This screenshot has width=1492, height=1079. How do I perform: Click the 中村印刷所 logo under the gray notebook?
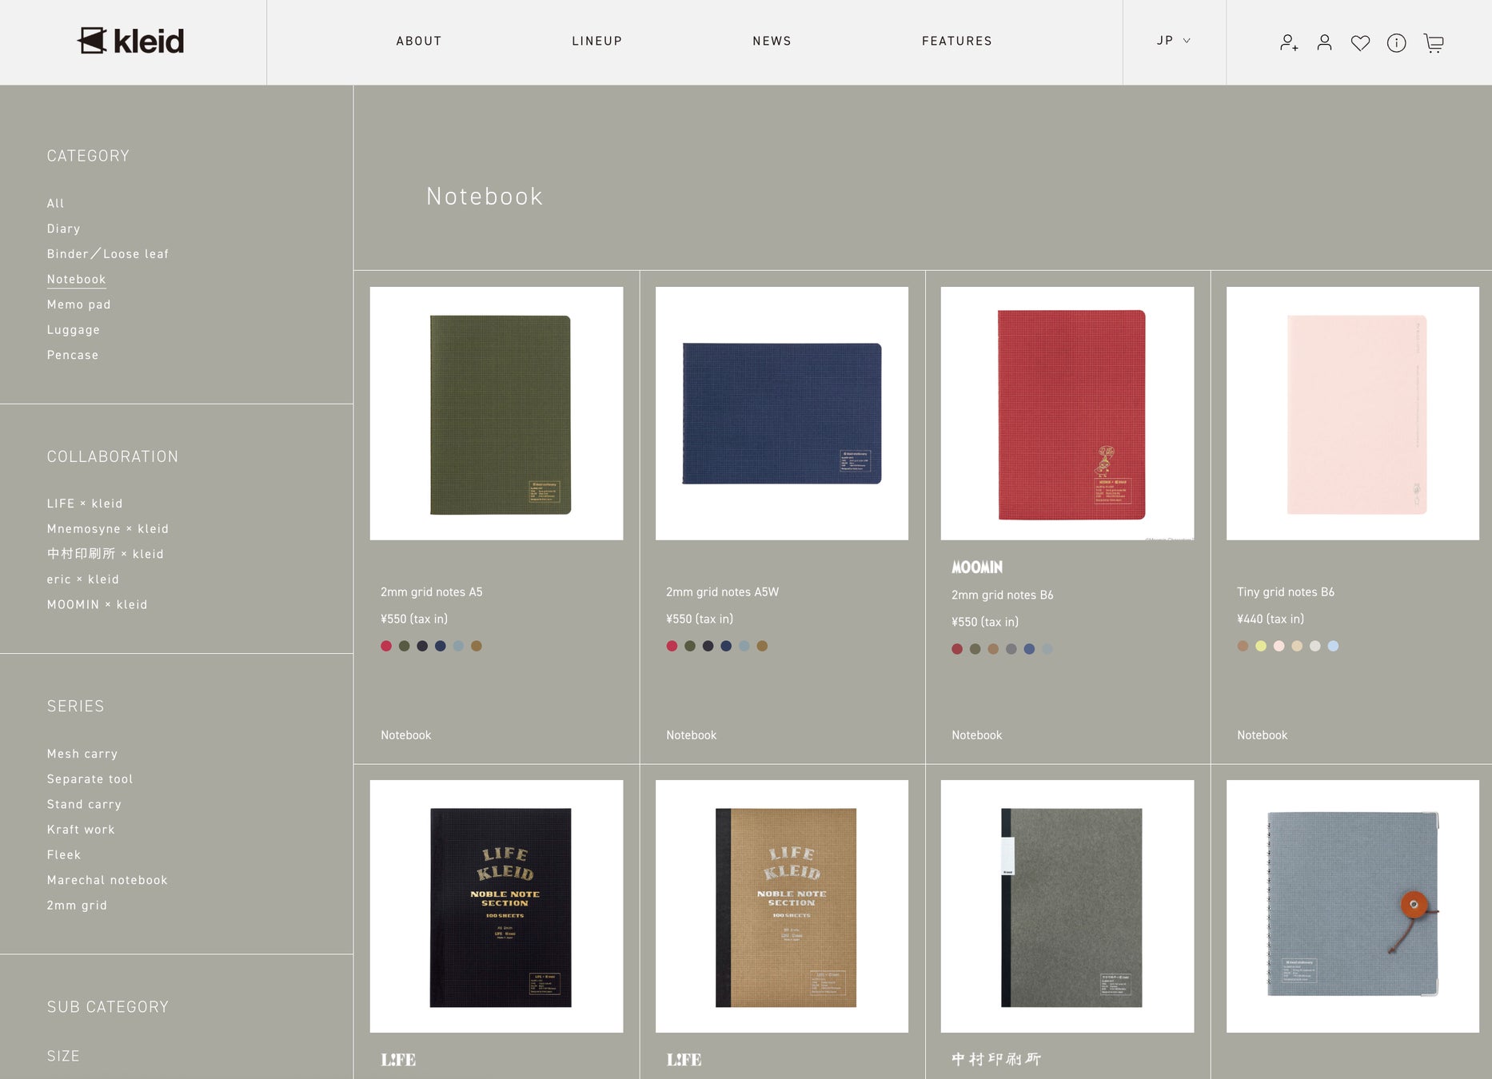(996, 1059)
